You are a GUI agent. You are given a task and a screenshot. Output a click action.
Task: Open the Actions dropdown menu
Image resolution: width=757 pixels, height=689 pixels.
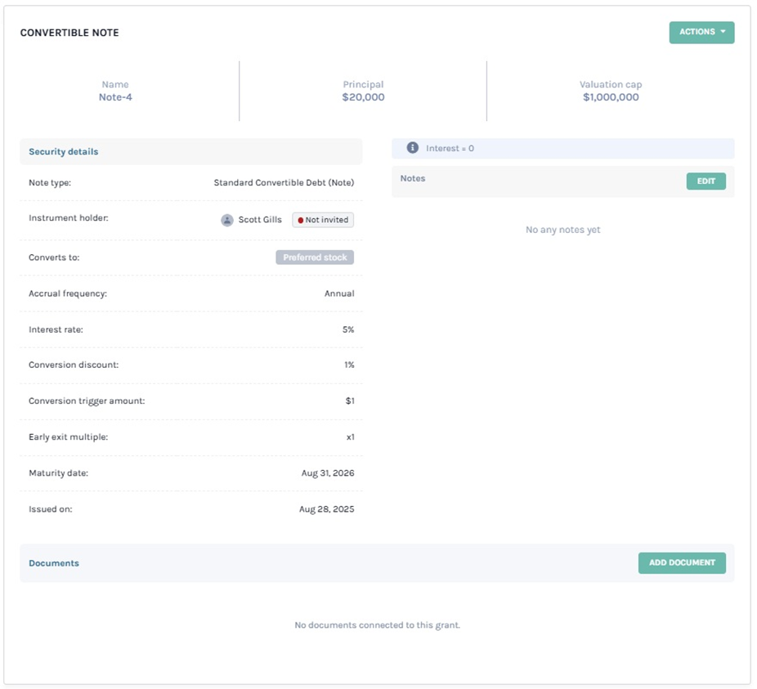701,33
